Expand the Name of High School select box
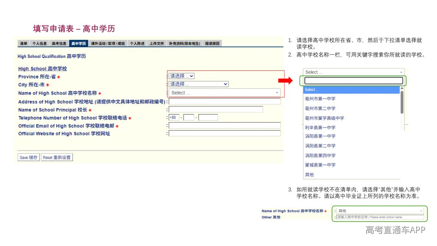 click(225, 93)
